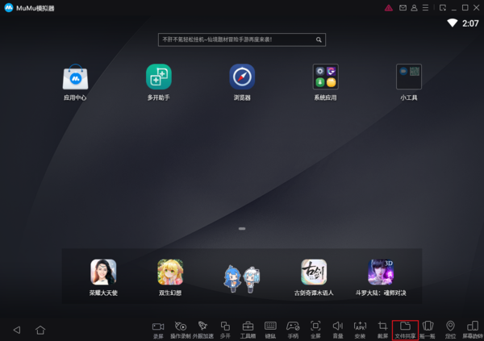This screenshot has height=341, width=484.
Task: Click the Wi-Fi status icon
Action: point(453,23)
